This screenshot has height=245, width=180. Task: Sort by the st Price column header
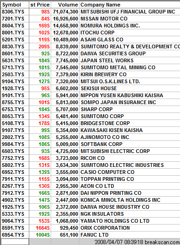pos(40,5)
